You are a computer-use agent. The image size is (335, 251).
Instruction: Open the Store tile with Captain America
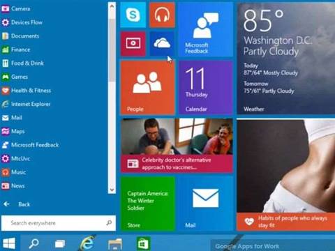(x=147, y=204)
